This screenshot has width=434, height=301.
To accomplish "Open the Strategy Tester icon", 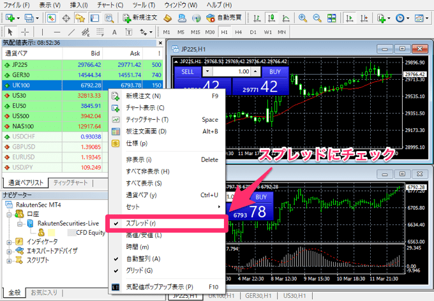I will click(x=109, y=18).
